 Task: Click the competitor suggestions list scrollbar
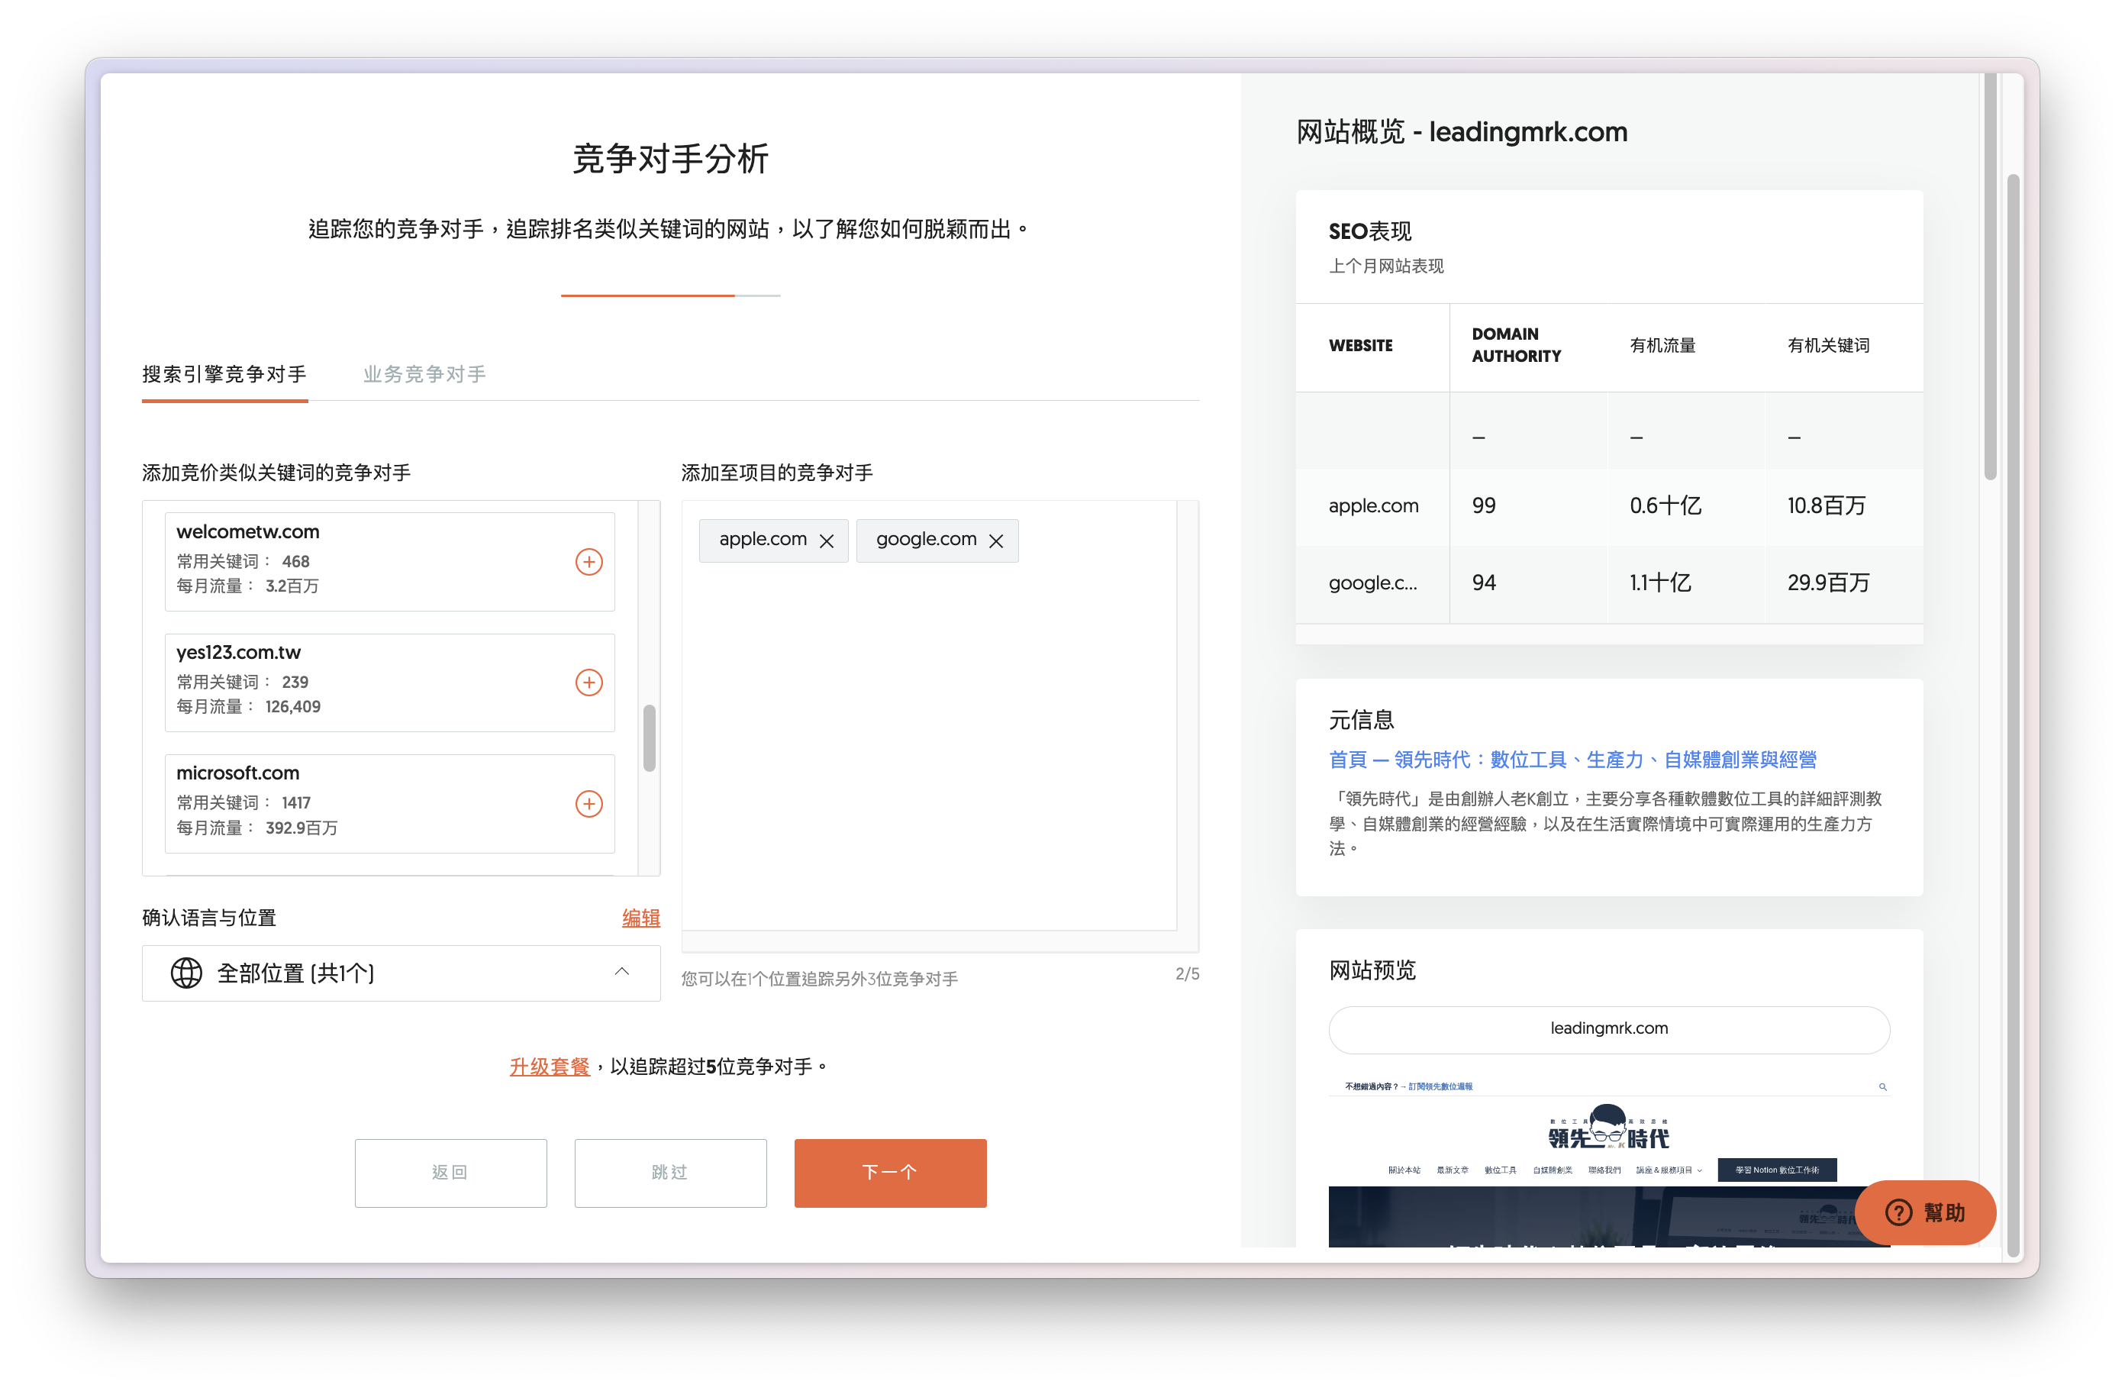pos(649,737)
